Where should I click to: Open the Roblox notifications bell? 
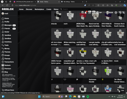click(86, 12)
